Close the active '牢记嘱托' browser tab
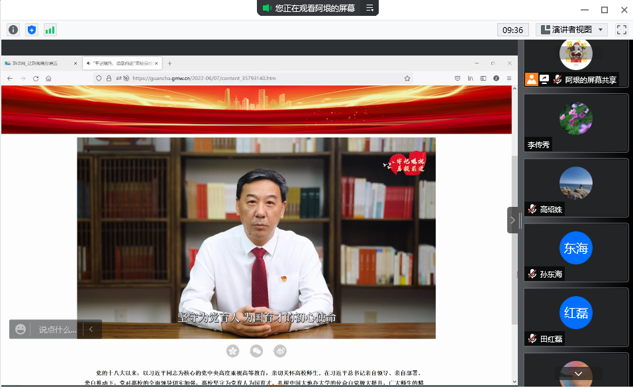Screen dimensions: 633x390 [x=156, y=63]
